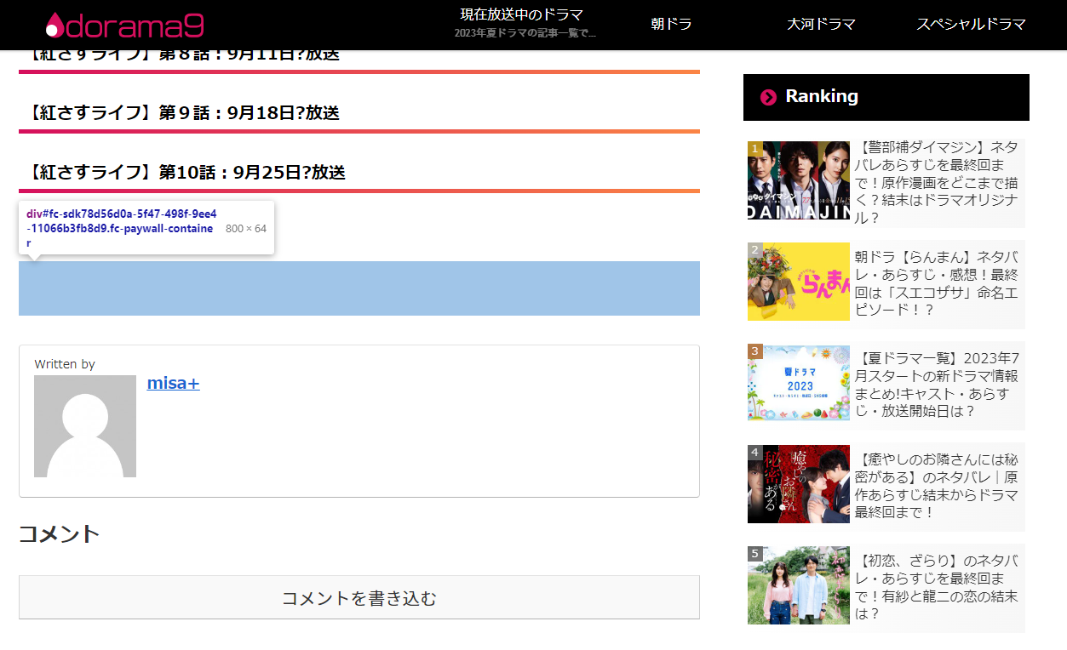
Task: Open the 朝ドラ らんまん ネタバレ article link
Action: coord(937,283)
